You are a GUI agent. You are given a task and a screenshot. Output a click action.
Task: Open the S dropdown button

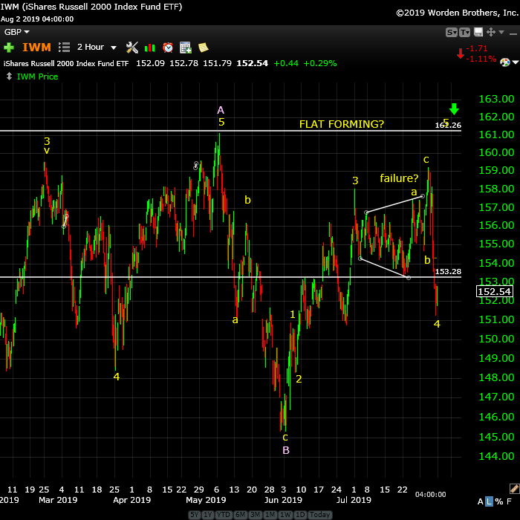[452, 32]
